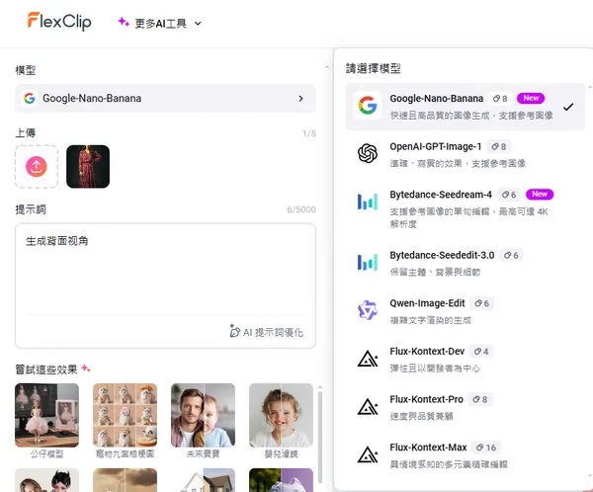Click the Flux-Kontext-Max triangle logo
593x492 pixels.
click(x=368, y=454)
